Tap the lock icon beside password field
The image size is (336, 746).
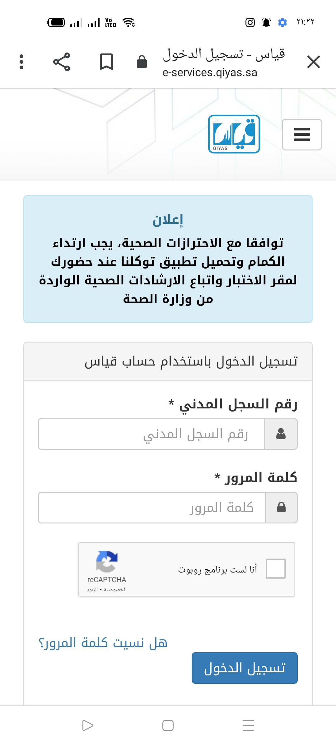point(282,508)
